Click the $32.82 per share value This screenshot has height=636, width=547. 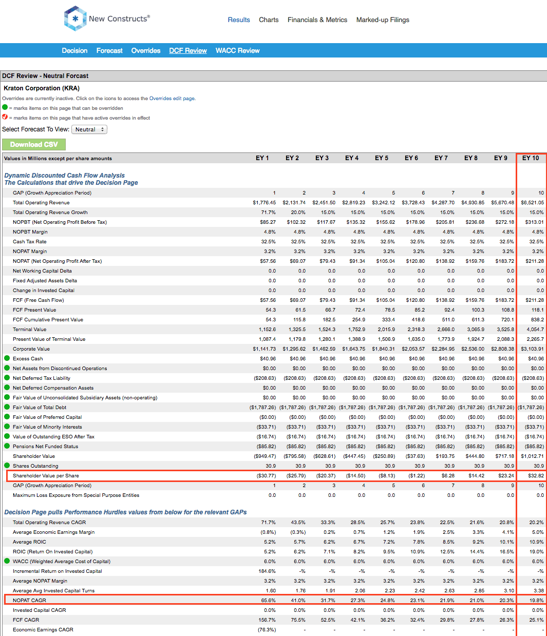[536, 476]
